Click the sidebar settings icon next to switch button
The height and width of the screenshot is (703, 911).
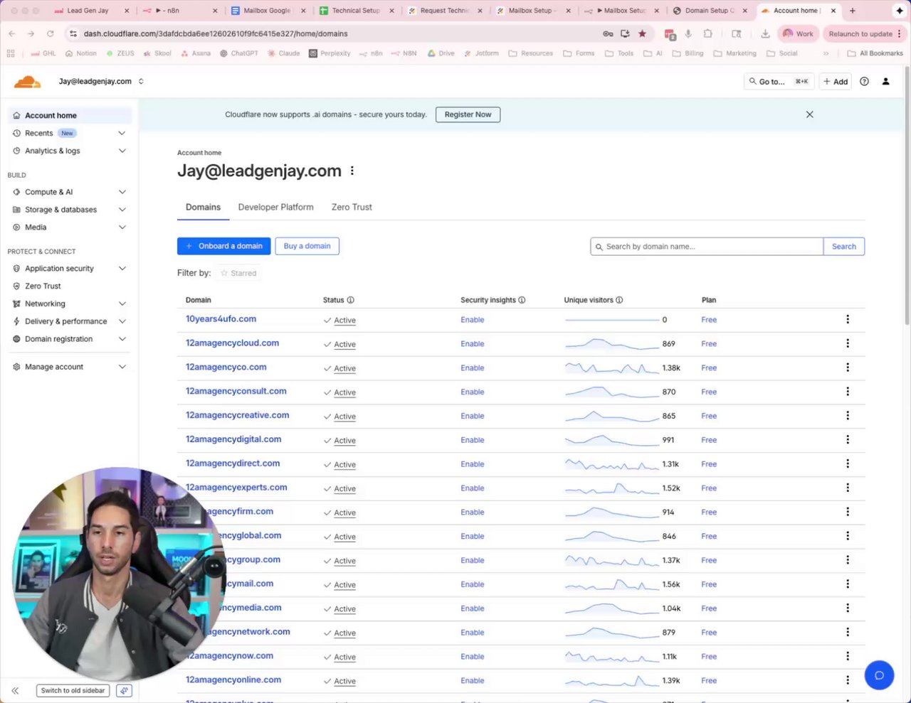click(124, 690)
